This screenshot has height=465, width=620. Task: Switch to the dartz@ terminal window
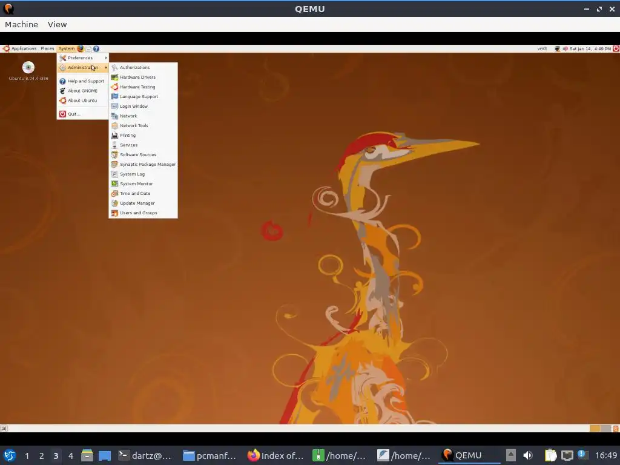click(145, 456)
